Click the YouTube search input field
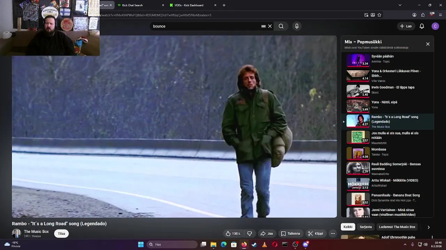446x250 pixels. [206, 26]
